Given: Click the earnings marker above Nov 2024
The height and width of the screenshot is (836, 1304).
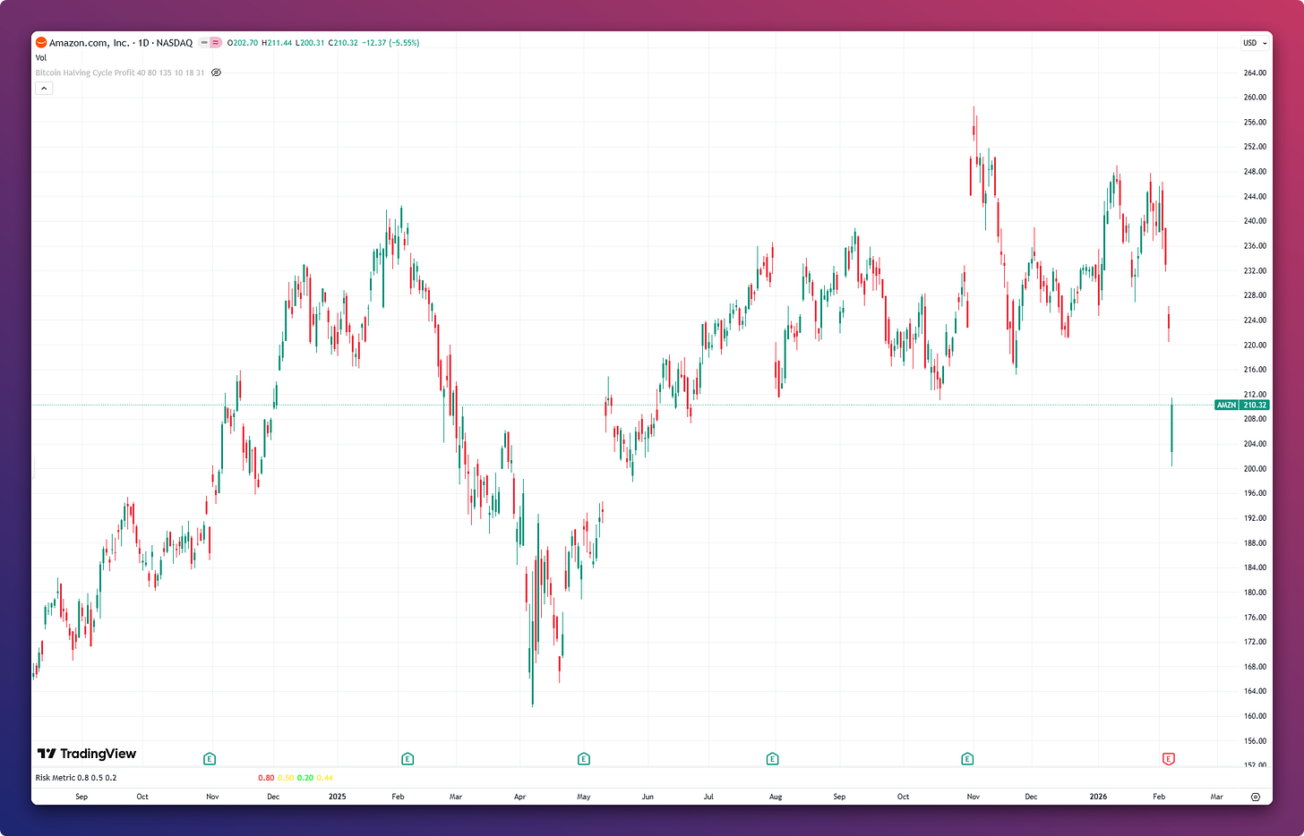Looking at the screenshot, I should 210,759.
